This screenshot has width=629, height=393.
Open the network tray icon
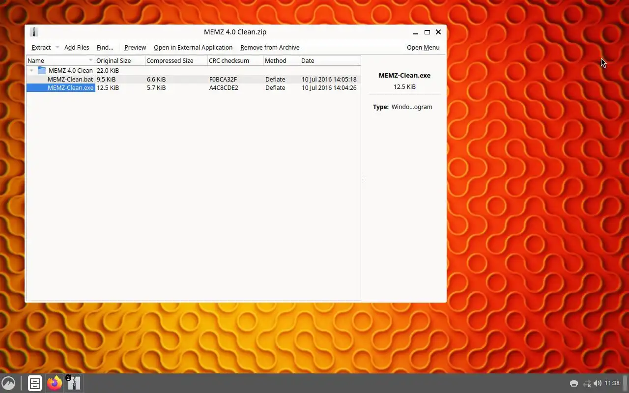point(587,383)
